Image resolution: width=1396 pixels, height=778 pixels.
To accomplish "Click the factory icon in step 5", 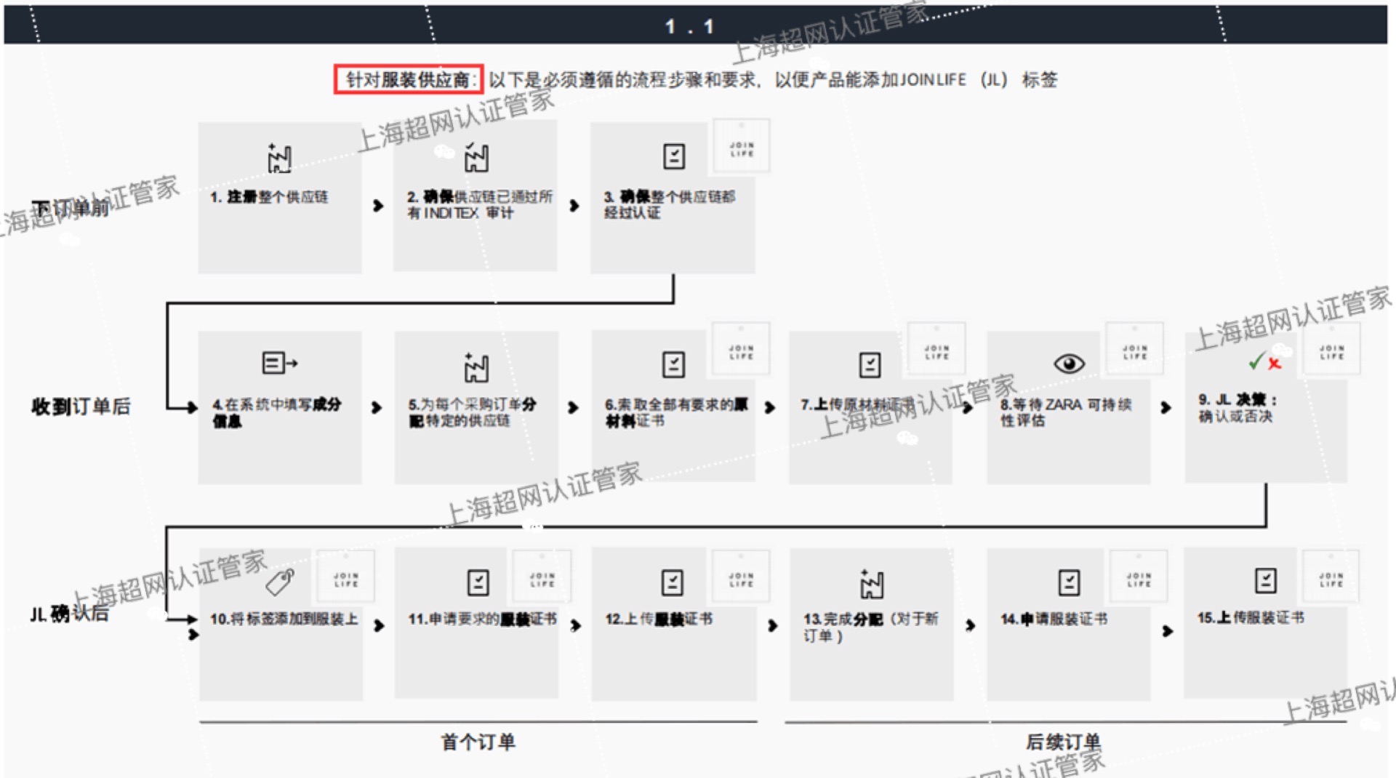I will [x=477, y=367].
